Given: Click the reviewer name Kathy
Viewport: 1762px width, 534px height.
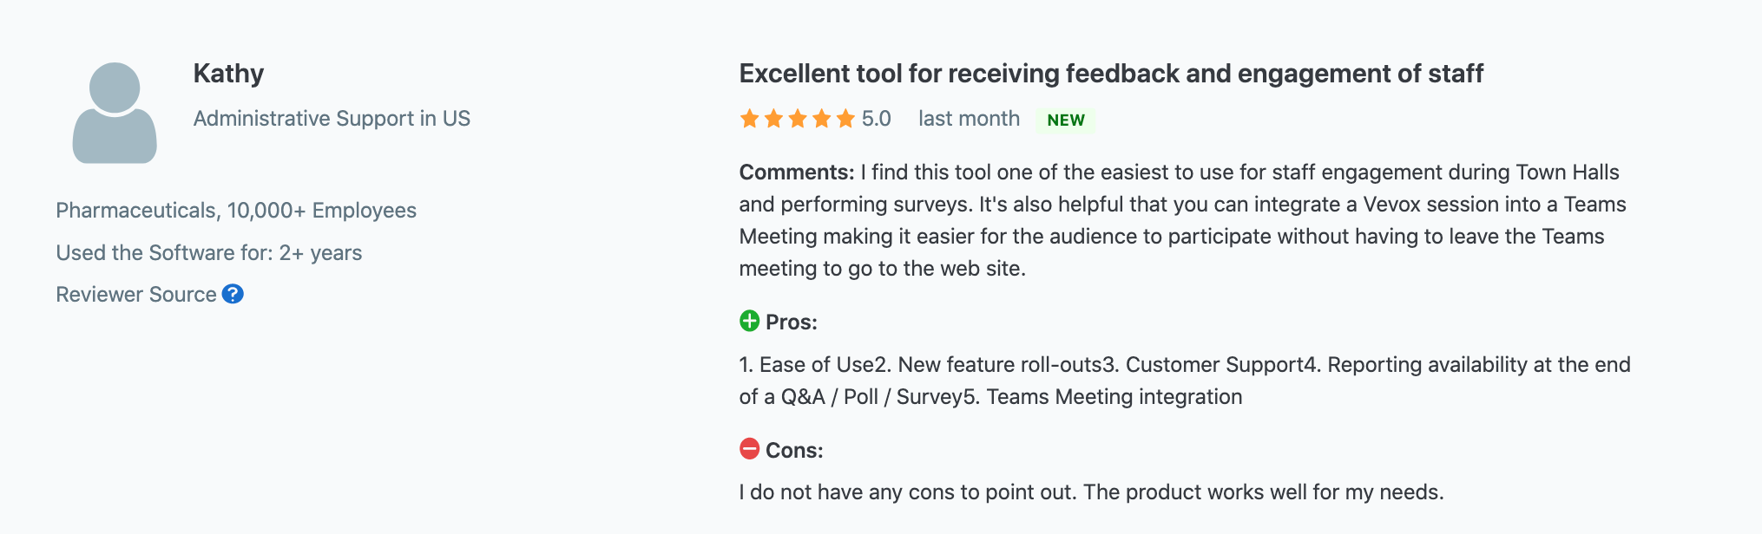Looking at the screenshot, I should [x=228, y=74].
